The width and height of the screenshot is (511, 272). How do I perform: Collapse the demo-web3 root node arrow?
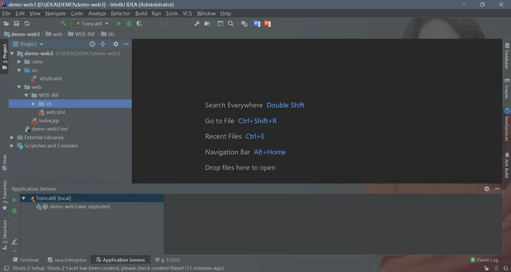click(12, 53)
